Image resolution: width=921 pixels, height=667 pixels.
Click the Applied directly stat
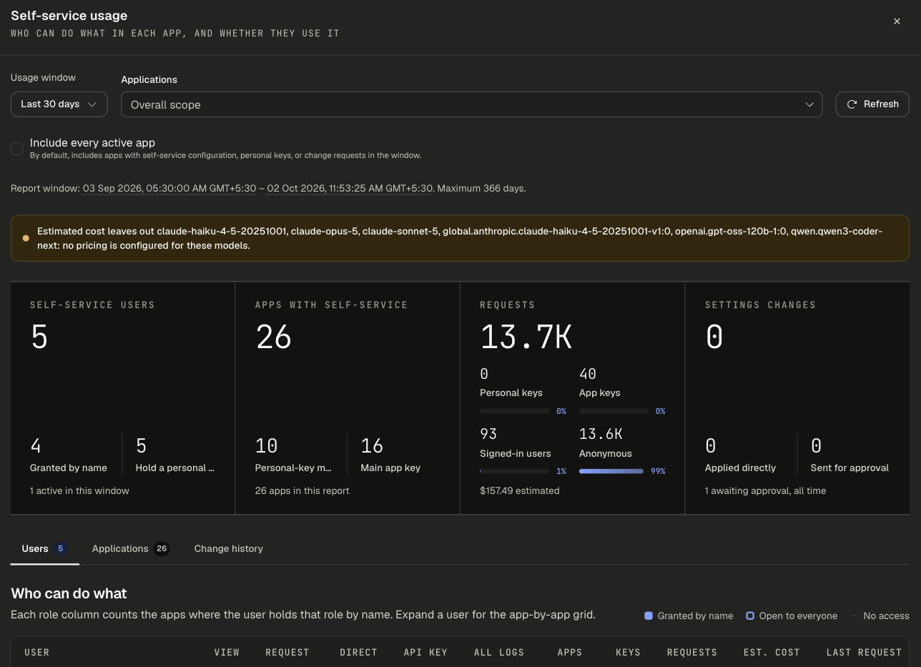point(740,455)
